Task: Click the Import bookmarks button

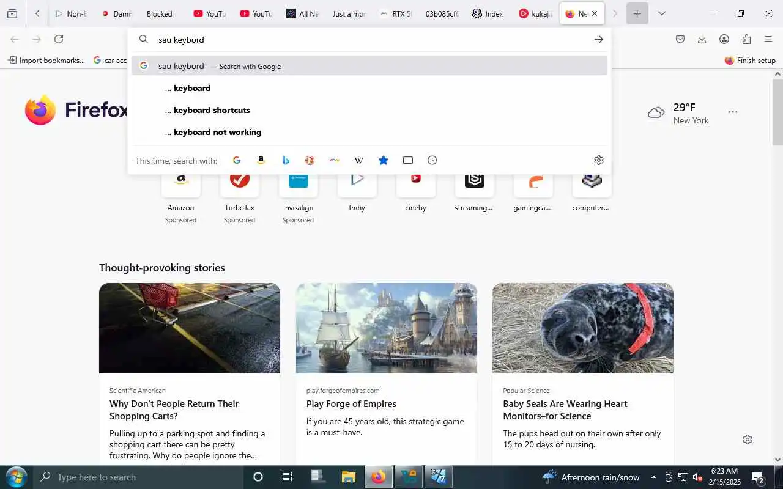Action: coord(46,60)
